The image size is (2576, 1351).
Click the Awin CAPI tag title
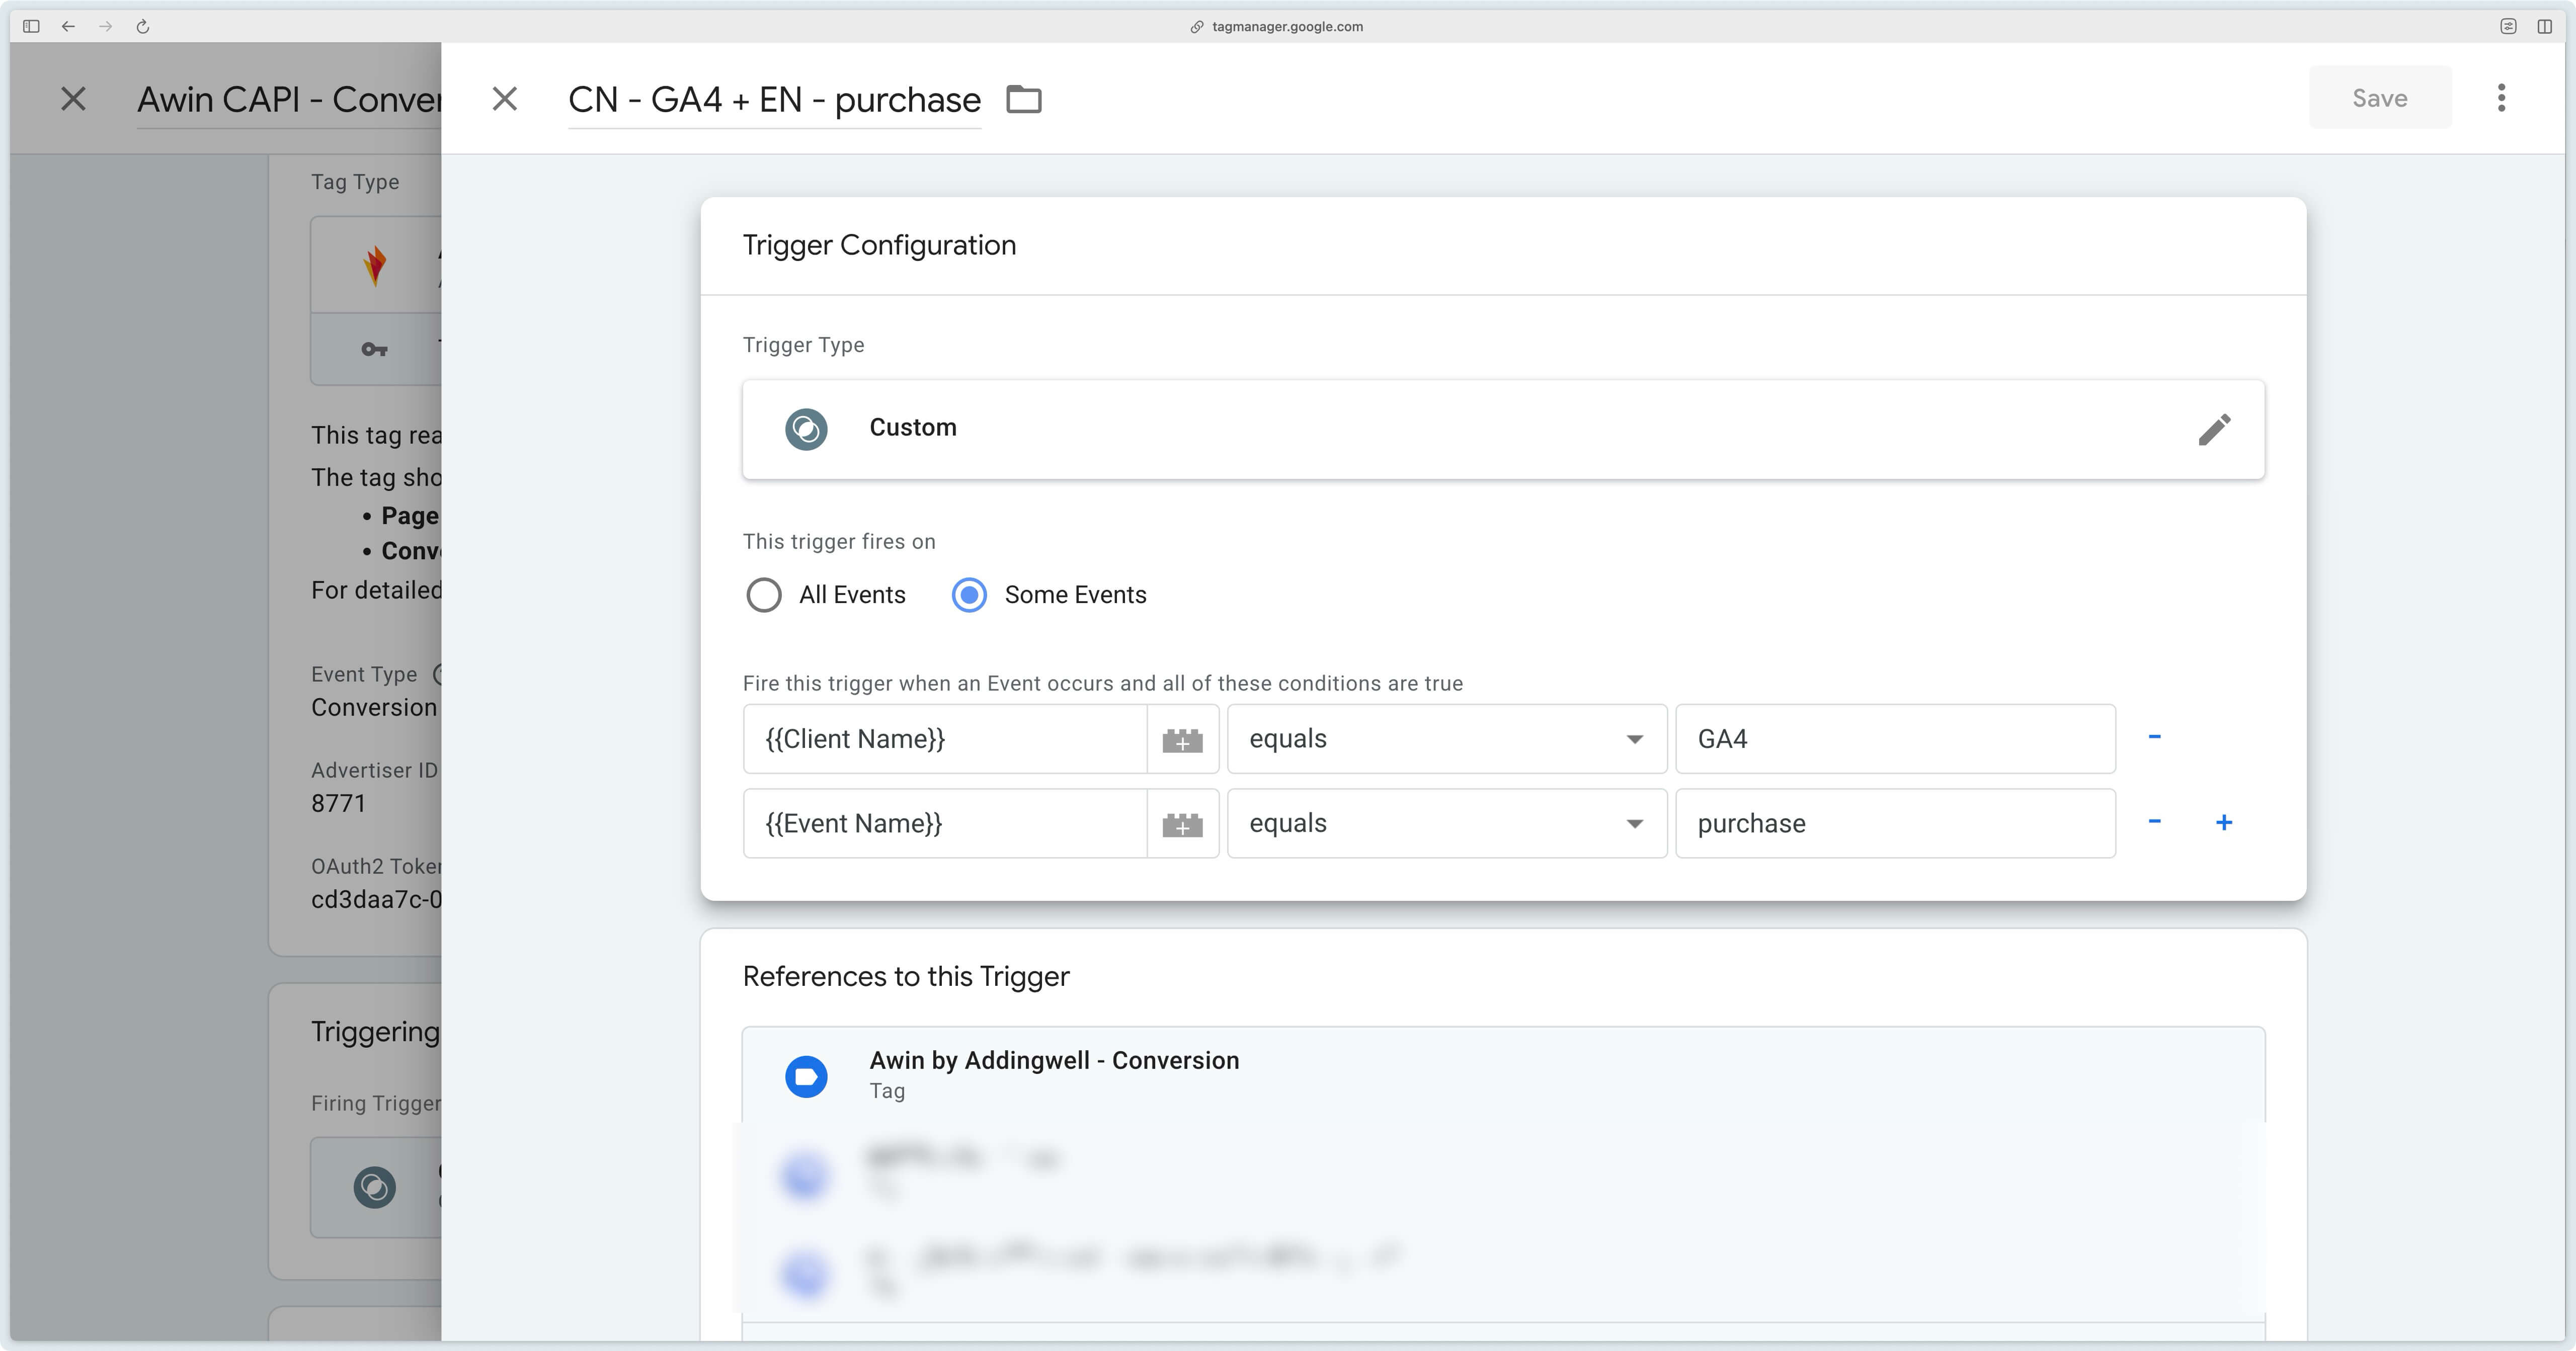pyautogui.click(x=289, y=100)
